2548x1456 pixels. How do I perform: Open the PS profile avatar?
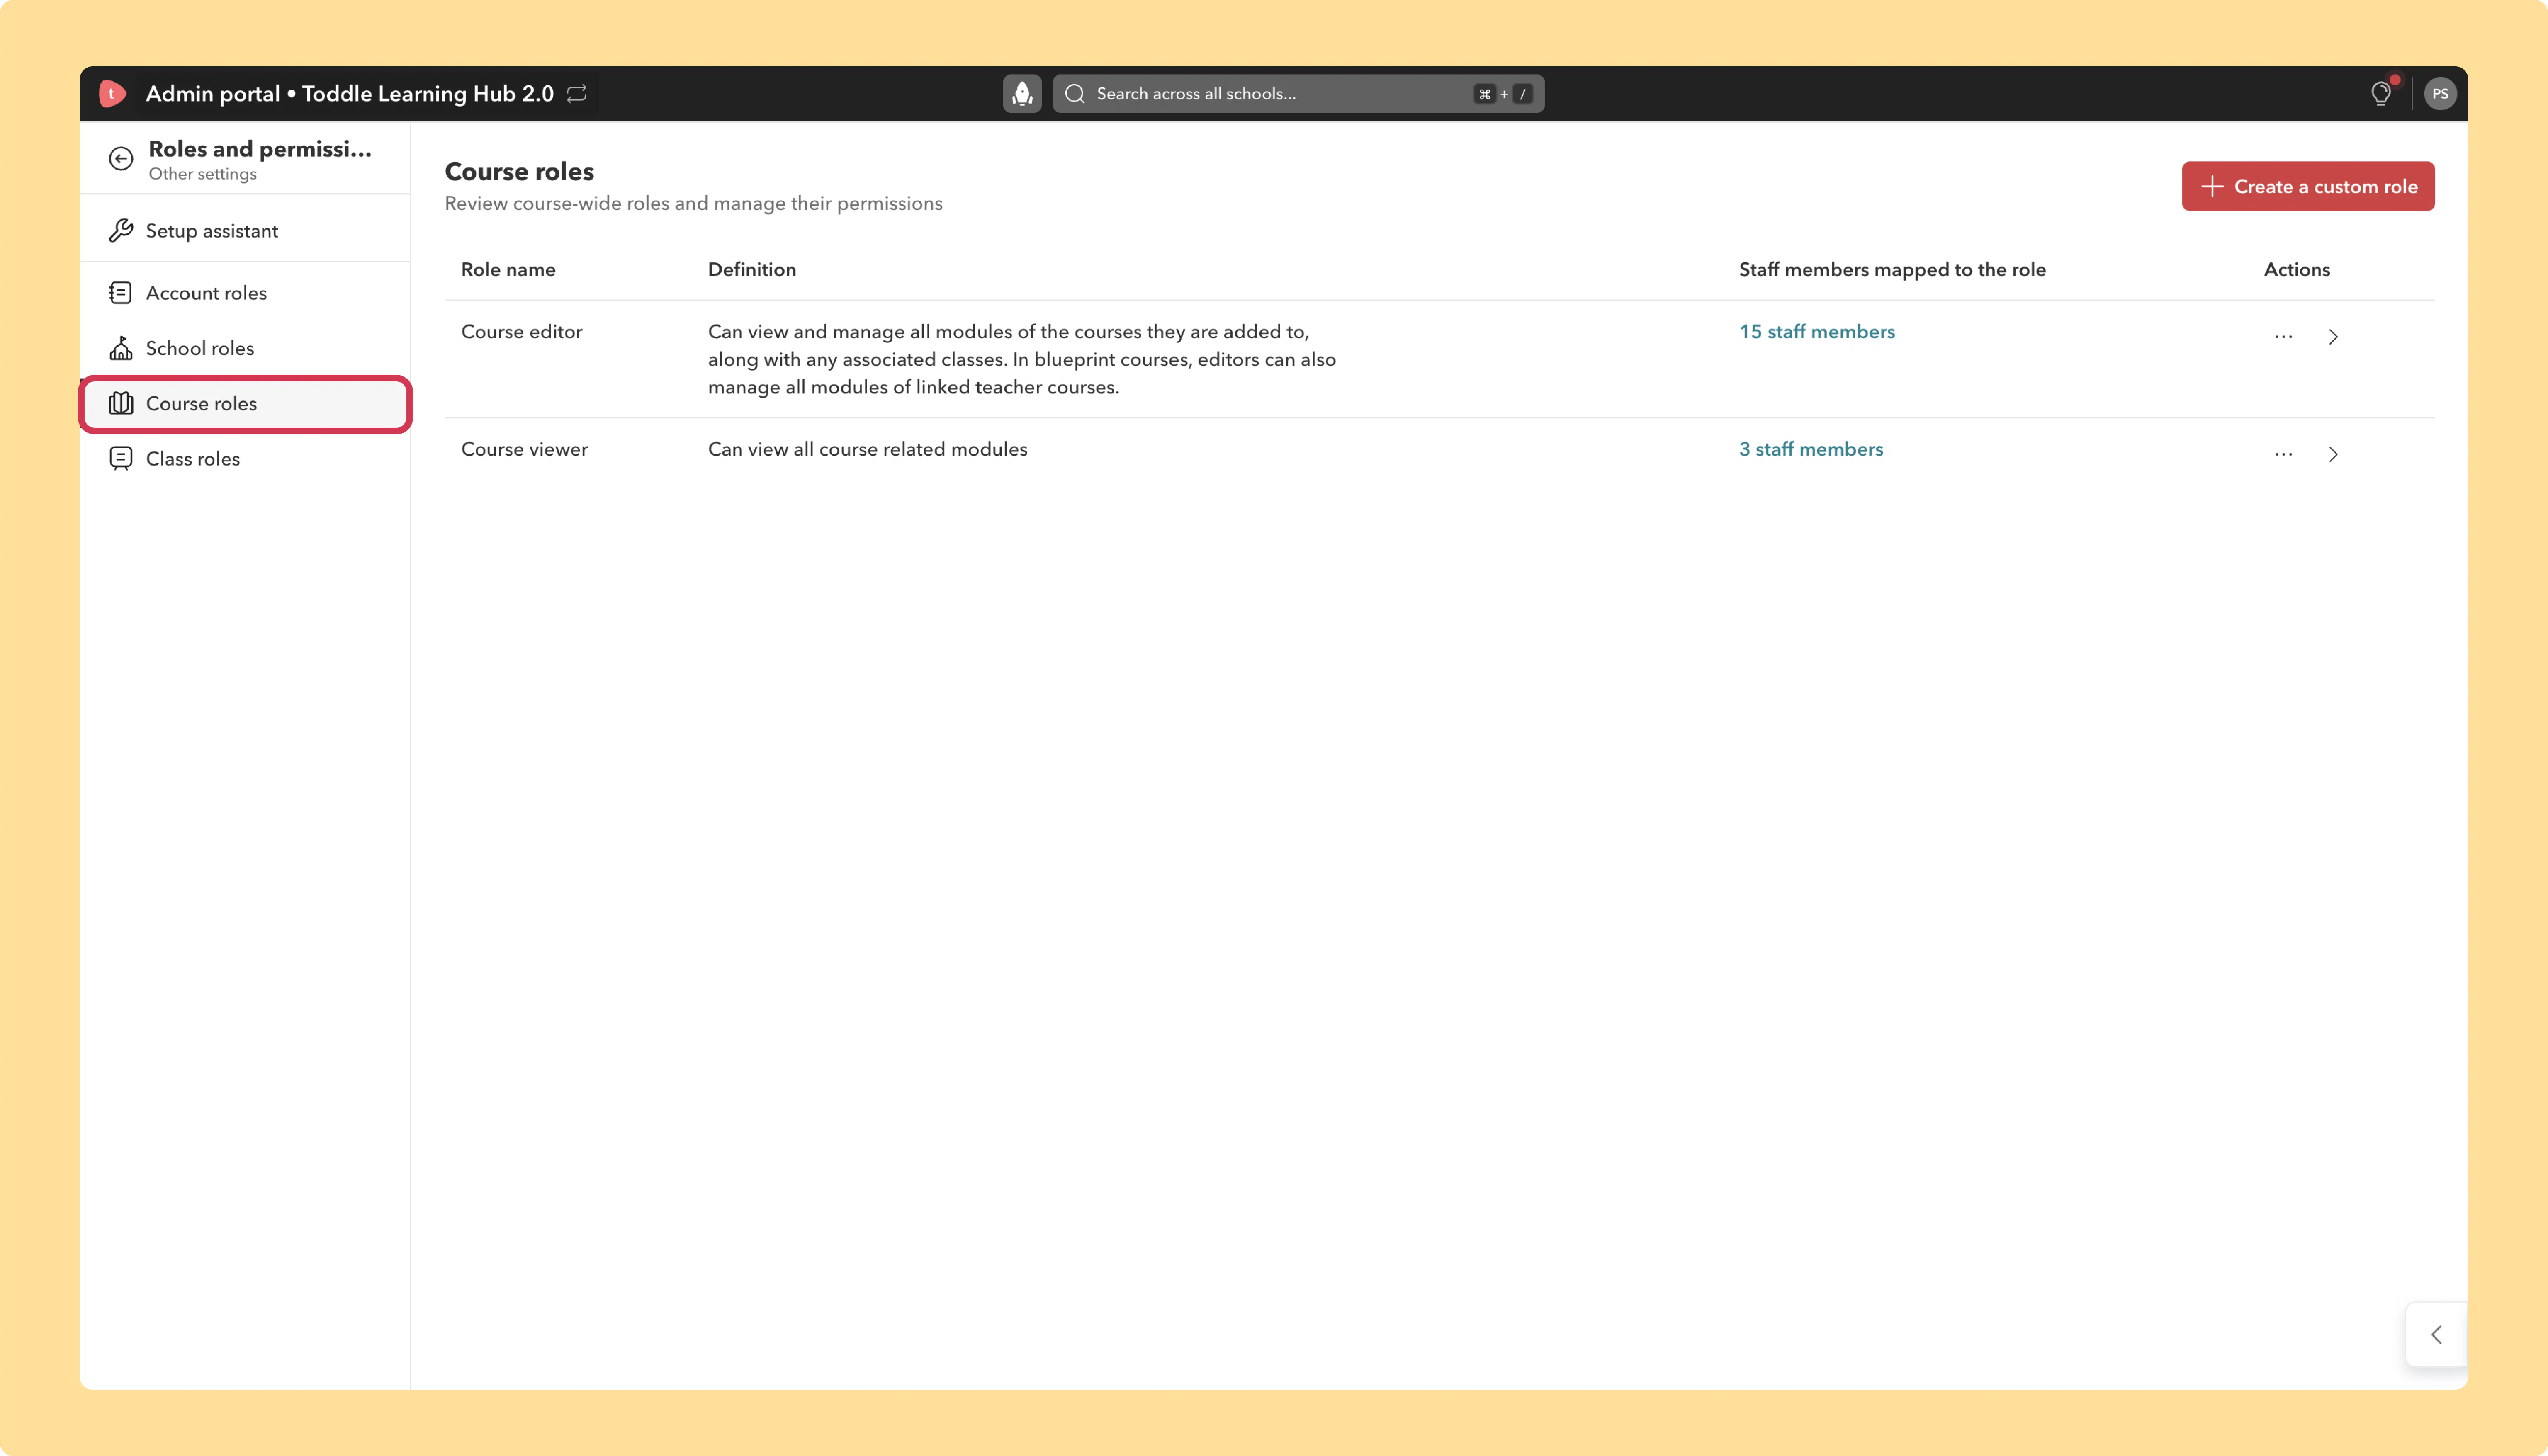[x=2440, y=94]
